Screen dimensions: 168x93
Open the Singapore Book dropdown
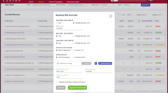pyautogui.click(x=142, y=15)
